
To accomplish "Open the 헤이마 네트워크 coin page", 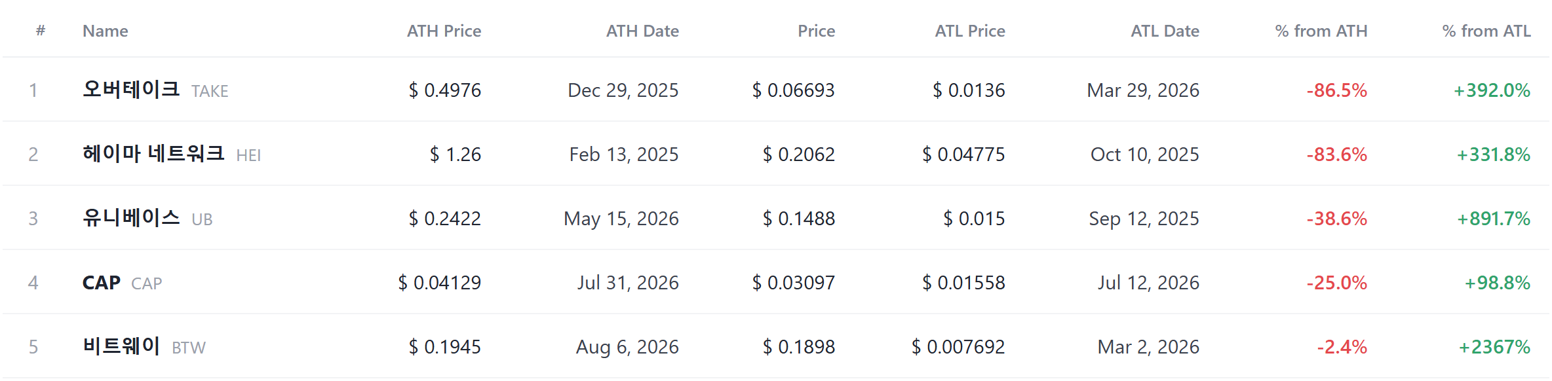I will 153,153.
